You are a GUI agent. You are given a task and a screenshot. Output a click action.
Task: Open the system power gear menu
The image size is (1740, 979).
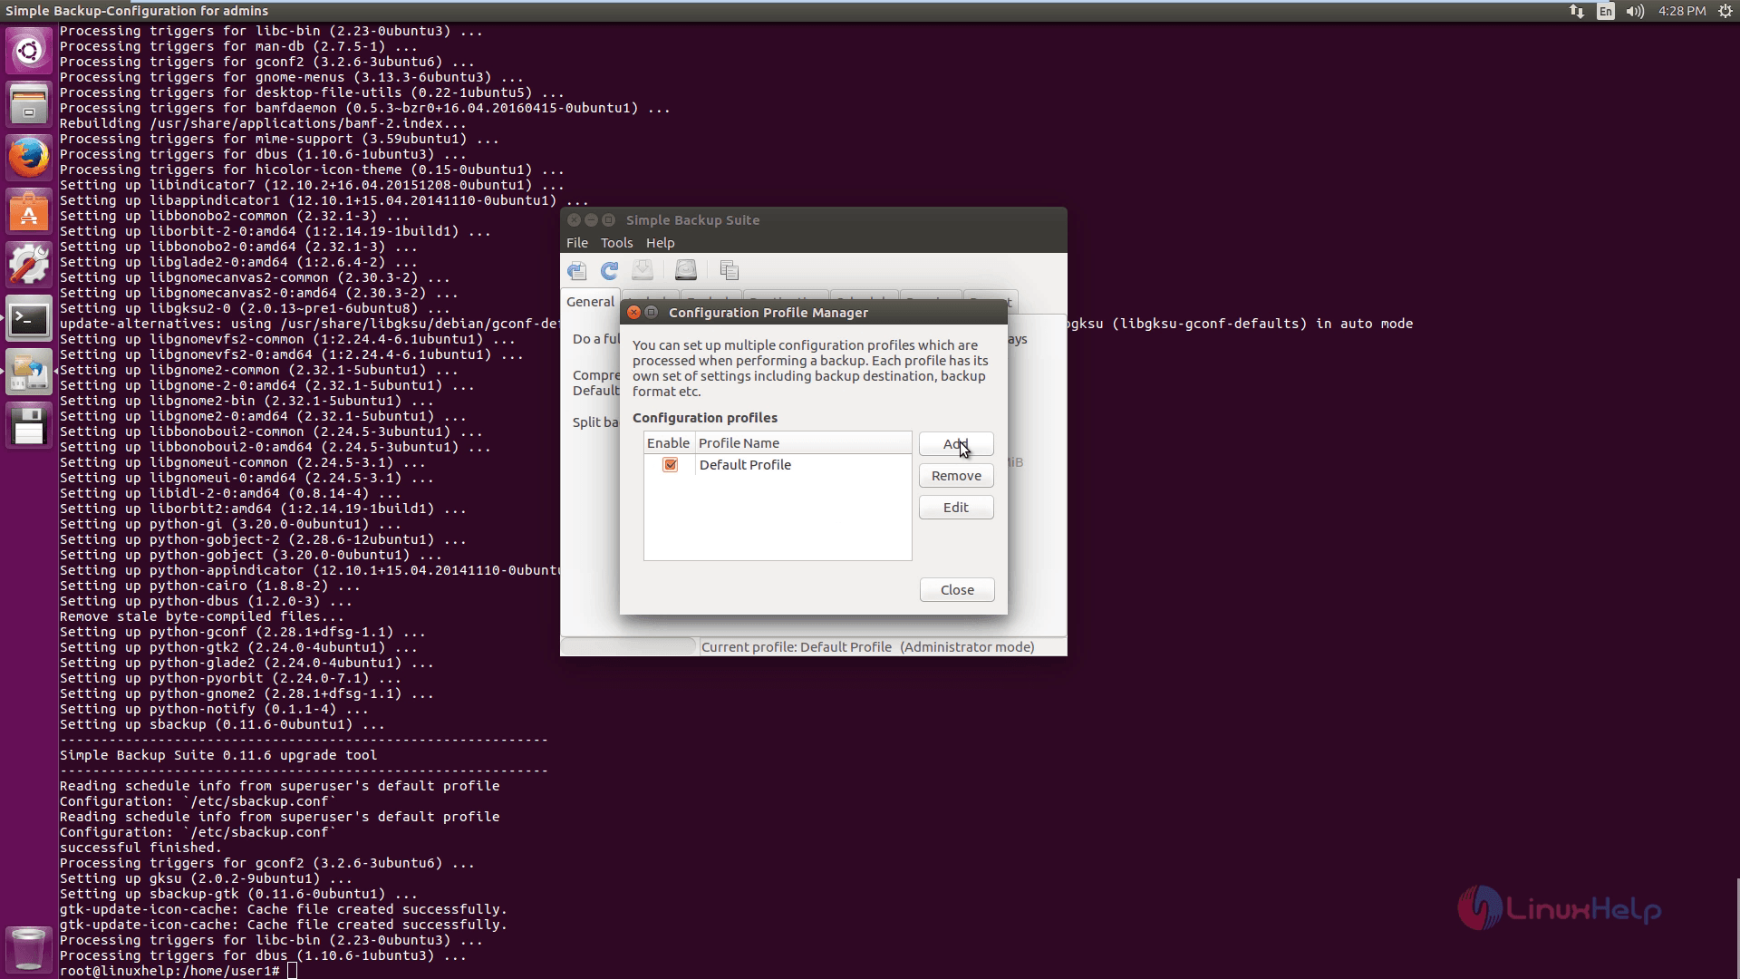pyautogui.click(x=1725, y=11)
